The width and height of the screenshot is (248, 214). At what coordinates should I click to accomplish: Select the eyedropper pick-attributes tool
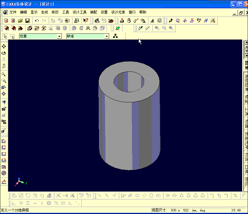point(140,28)
